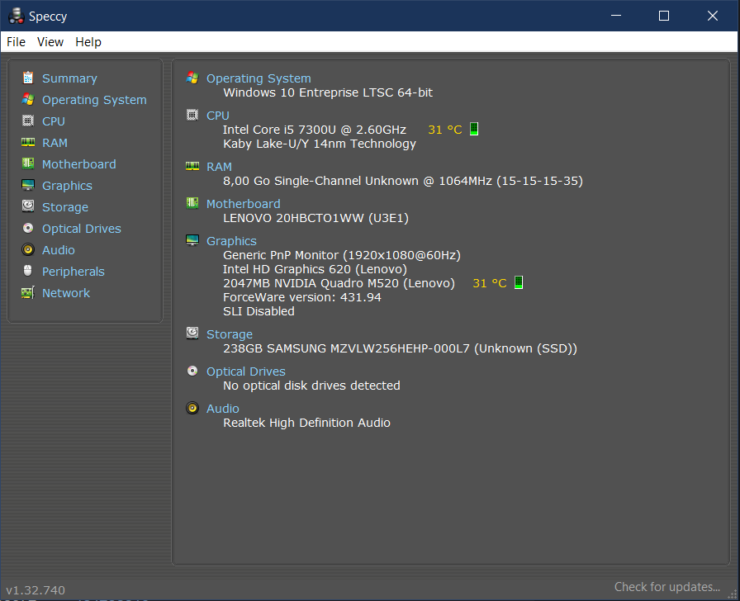740x601 pixels.
Task: Select Summary in the sidebar
Action: click(x=69, y=78)
